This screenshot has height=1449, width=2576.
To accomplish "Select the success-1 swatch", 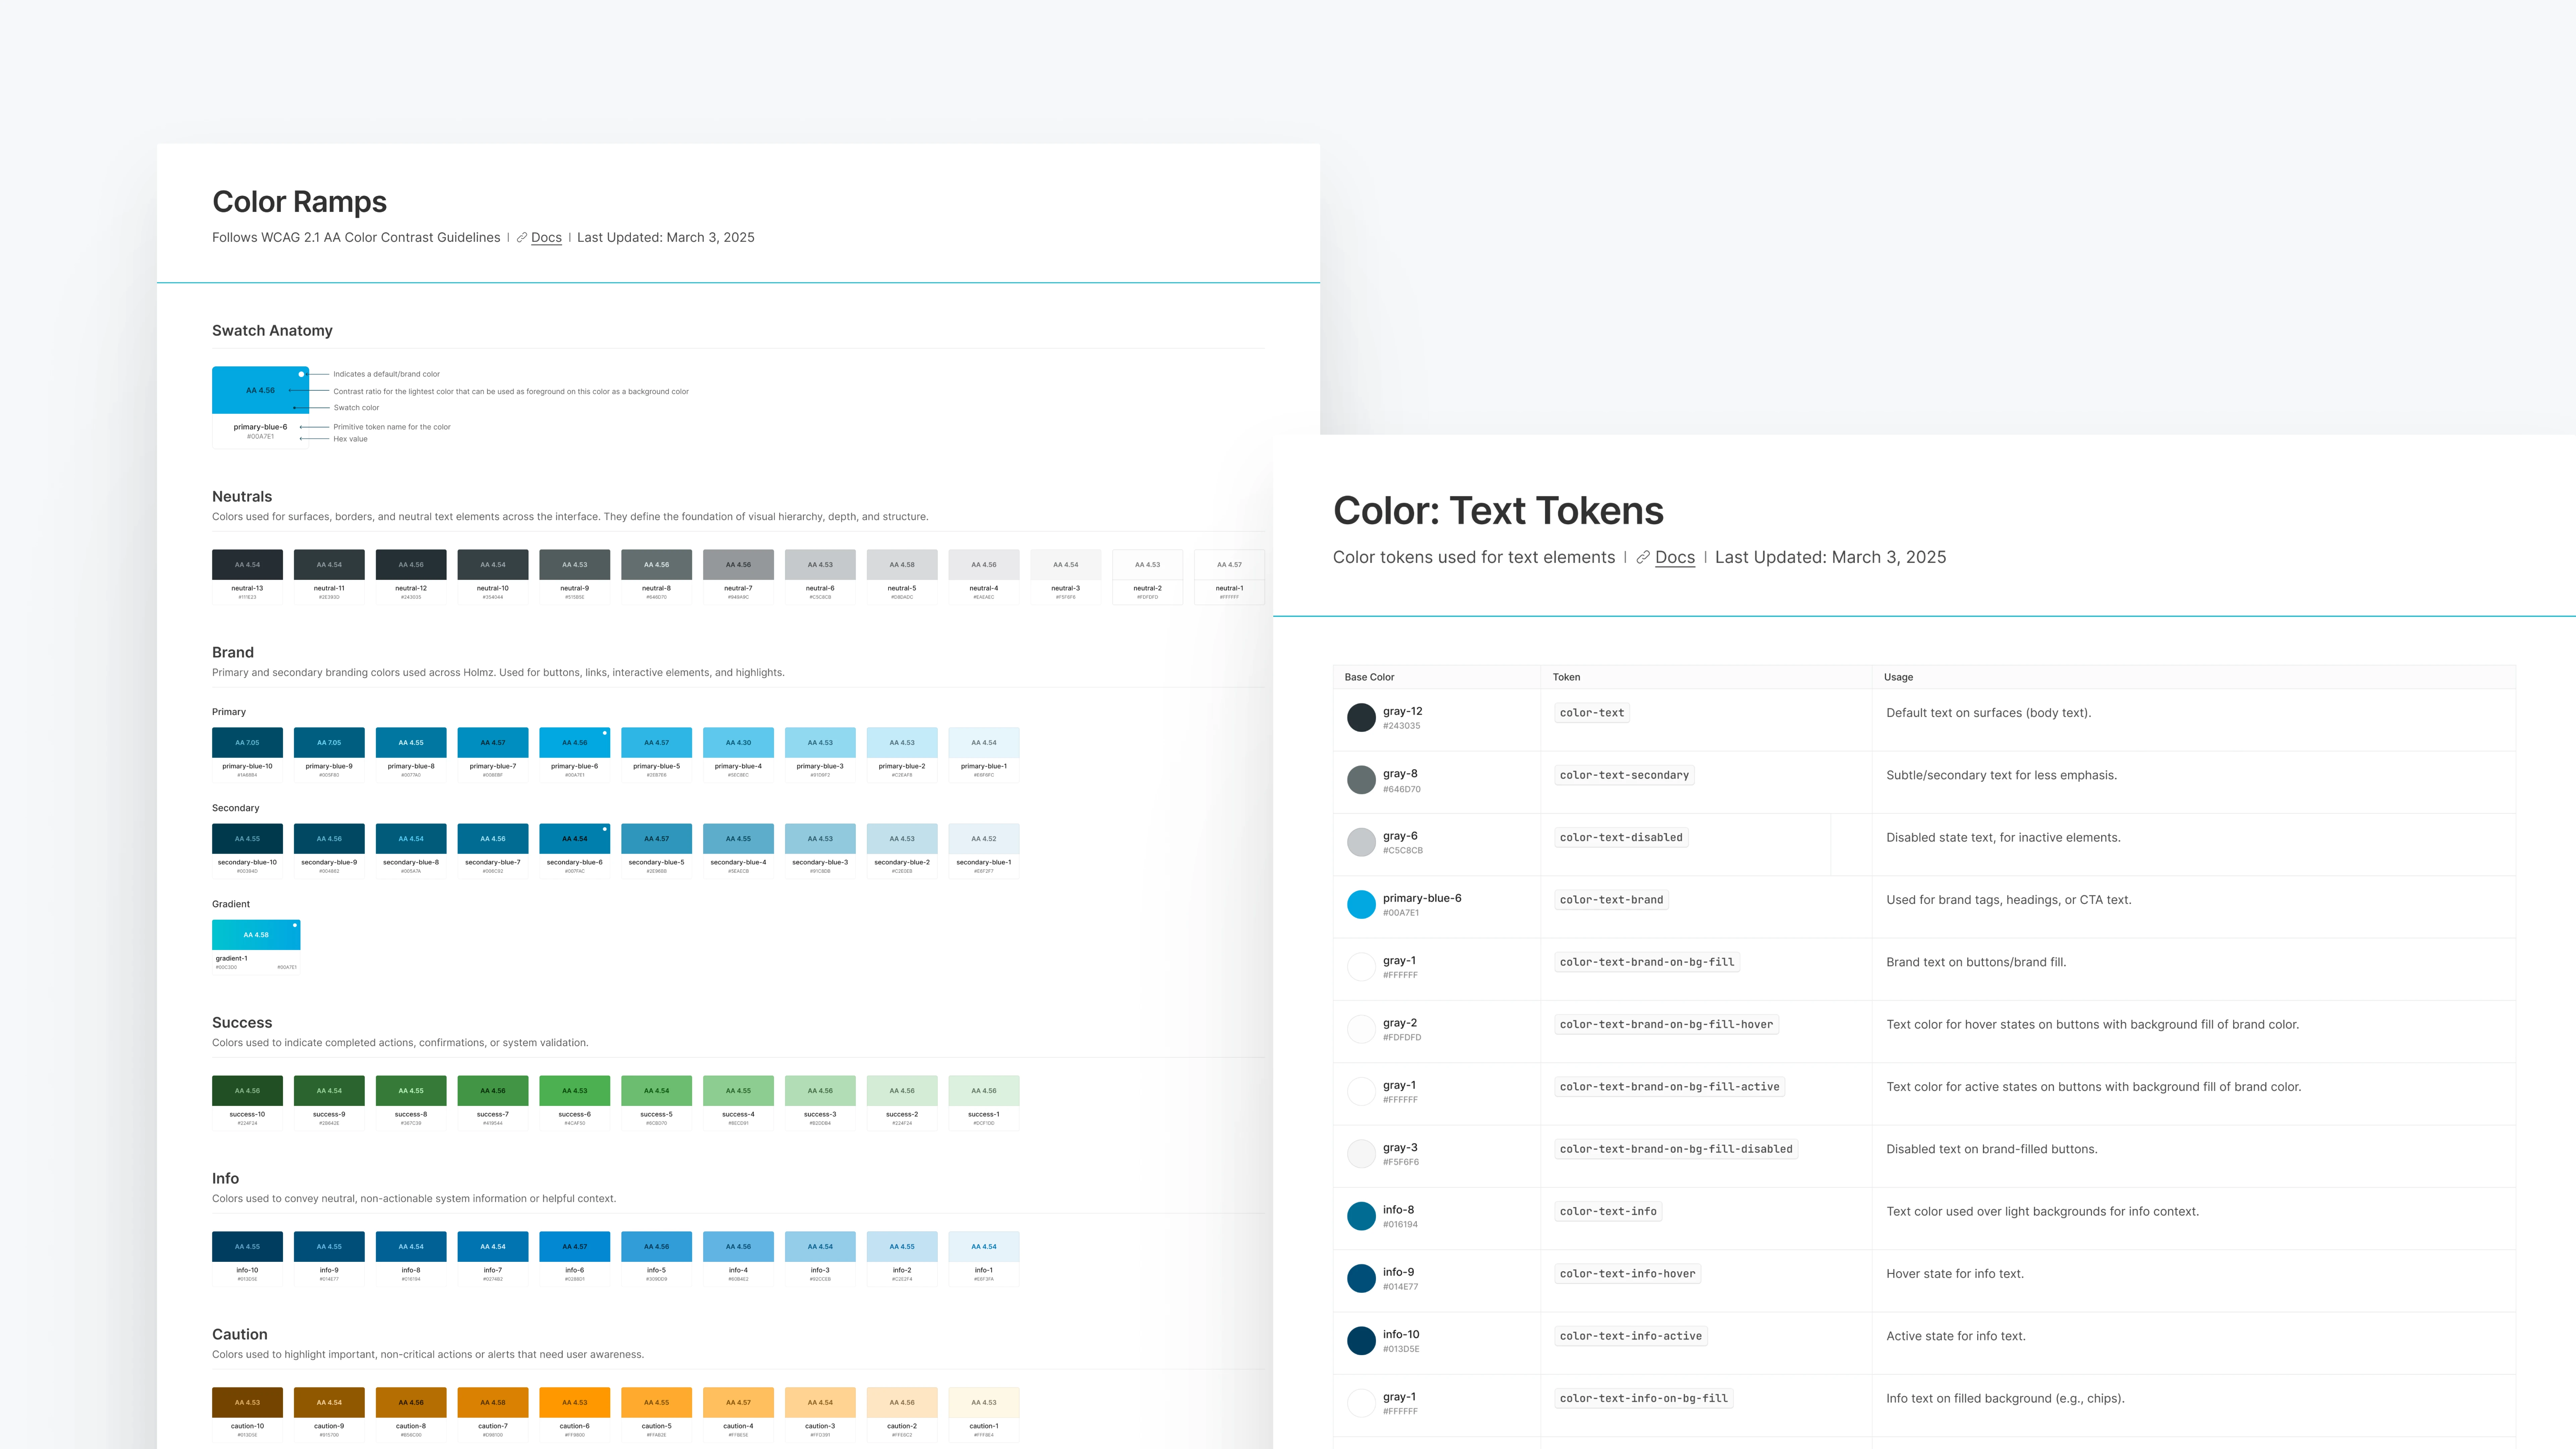I will tap(984, 1103).
